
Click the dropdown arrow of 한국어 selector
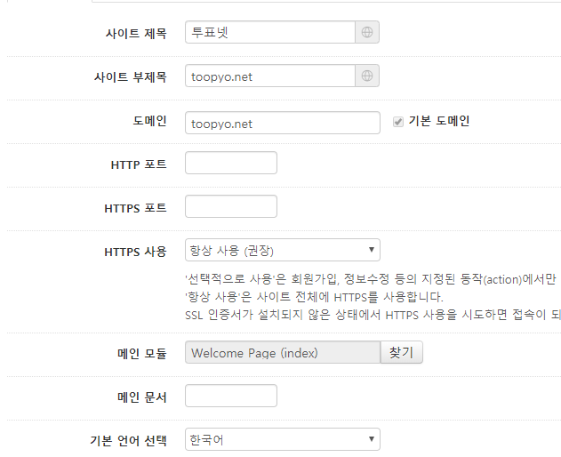point(372,438)
